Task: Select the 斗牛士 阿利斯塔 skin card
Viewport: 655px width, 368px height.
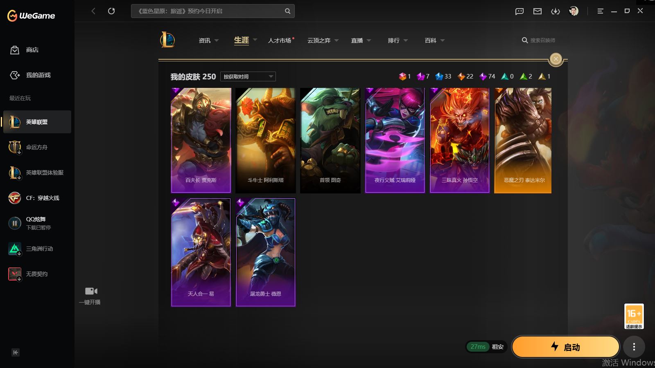Action: pyautogui.click(x=266, y=140)
